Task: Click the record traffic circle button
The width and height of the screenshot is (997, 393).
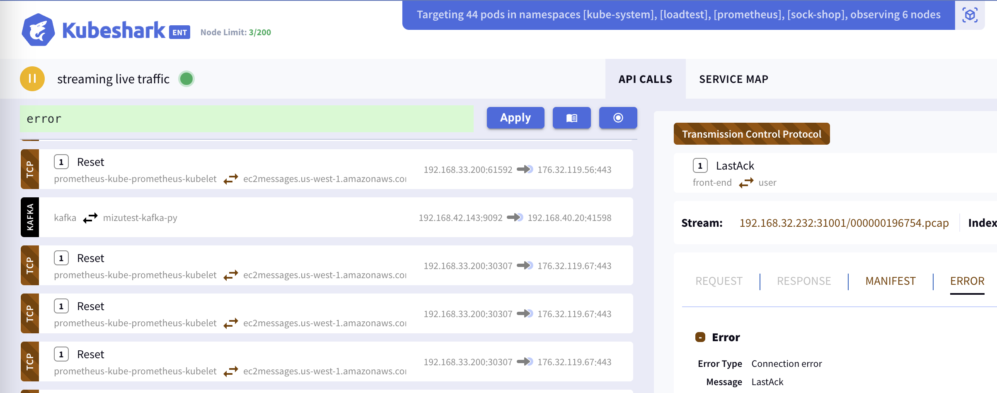Action: 618,118
